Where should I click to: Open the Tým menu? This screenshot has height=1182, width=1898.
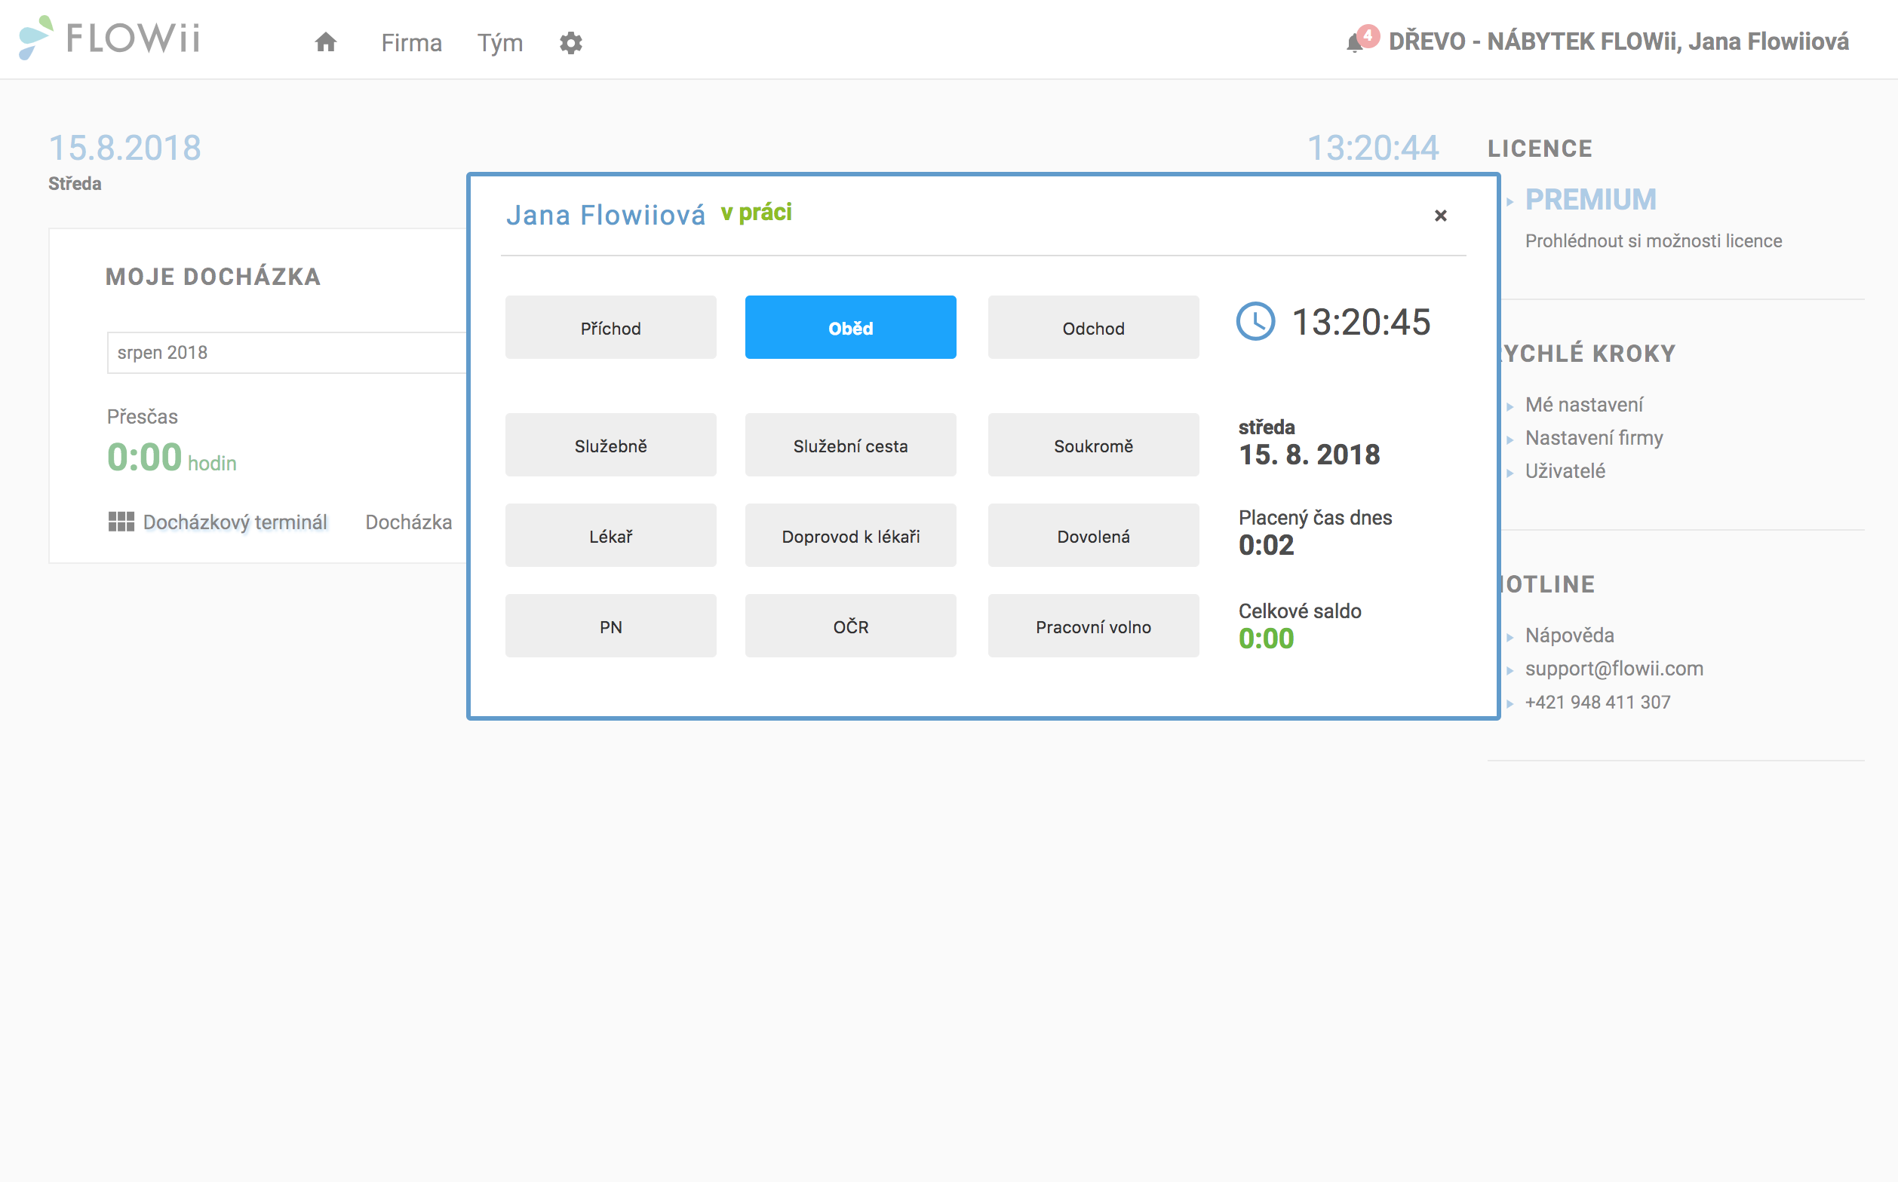[500, 42]
